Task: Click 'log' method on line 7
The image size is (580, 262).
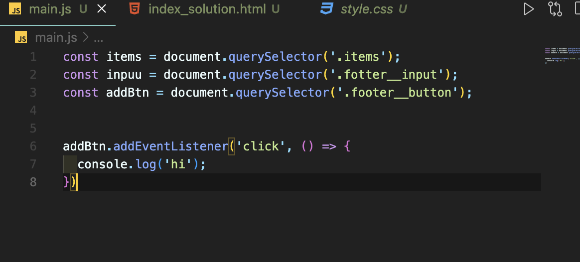Action: [145, 164]
